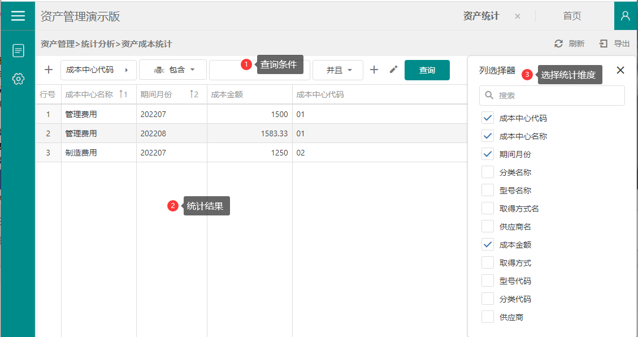
Task: Open the document list sidebar icon
Action: tap(18, 50)
